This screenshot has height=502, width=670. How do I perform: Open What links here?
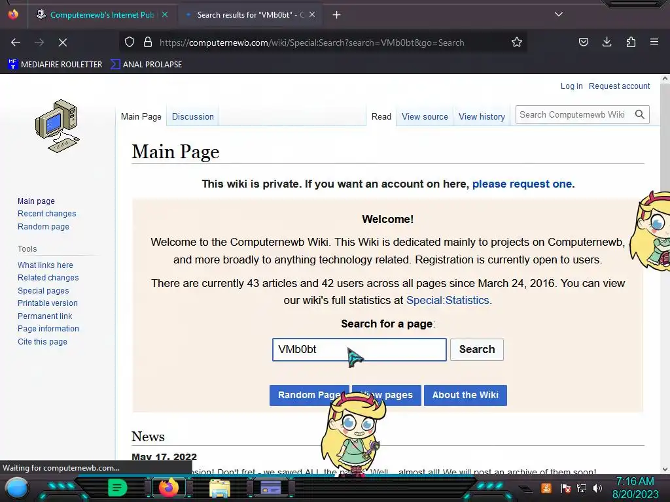tap(45, 265)
